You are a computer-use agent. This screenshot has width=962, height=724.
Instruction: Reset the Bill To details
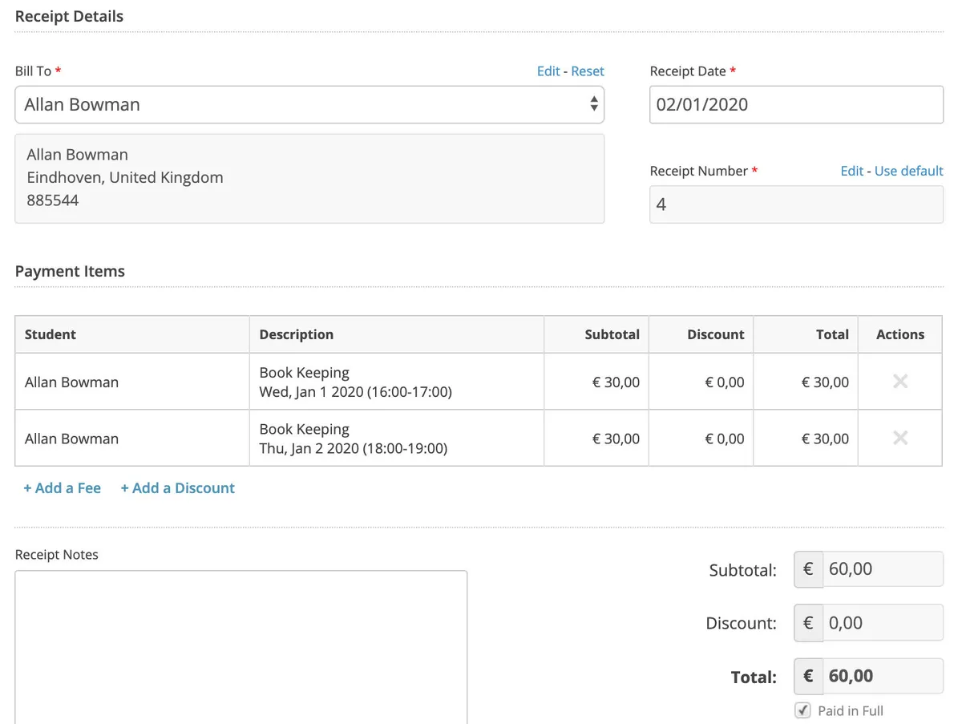click(588, 71)
